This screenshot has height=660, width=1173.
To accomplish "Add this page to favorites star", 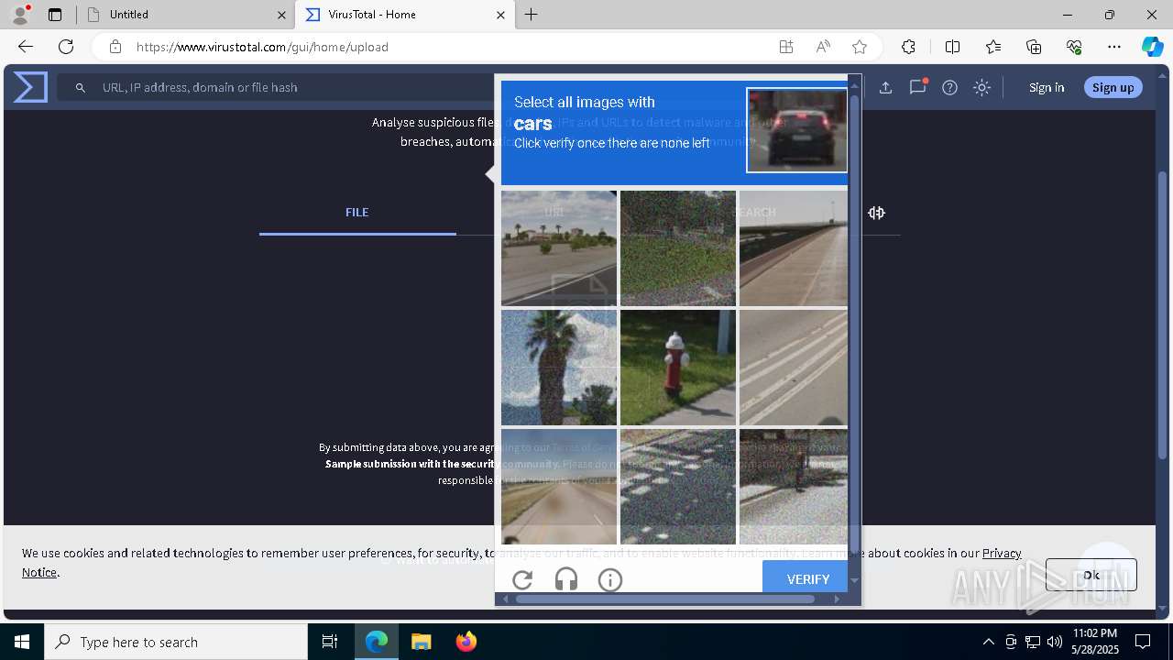I will click(859, 47).
